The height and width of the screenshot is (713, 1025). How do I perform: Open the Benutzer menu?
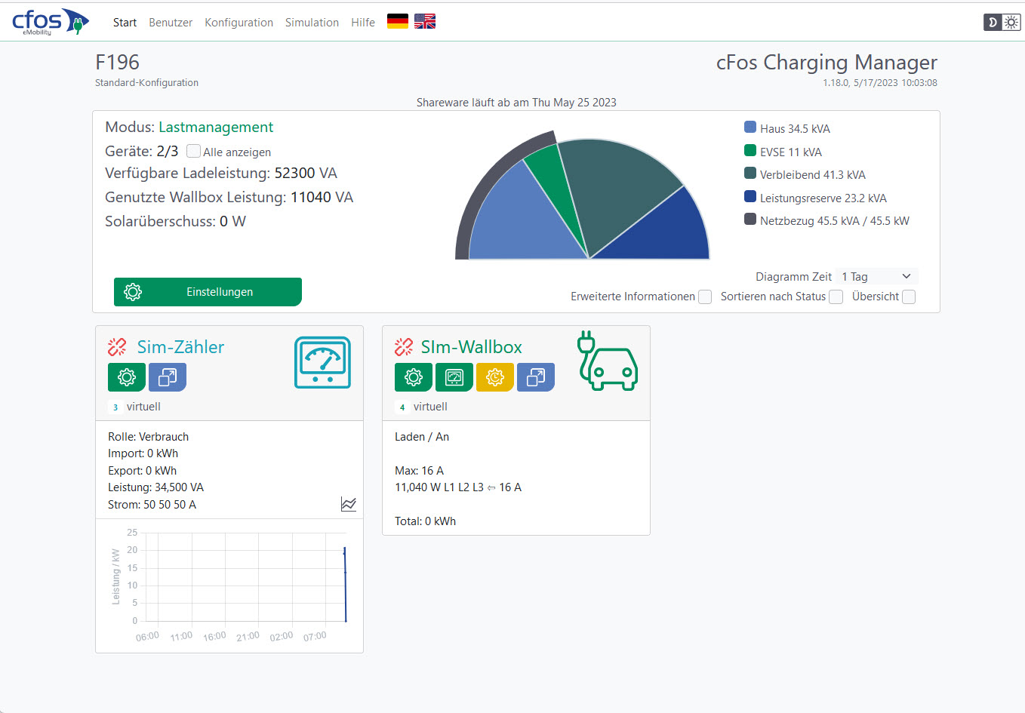(x=171, y=23)
